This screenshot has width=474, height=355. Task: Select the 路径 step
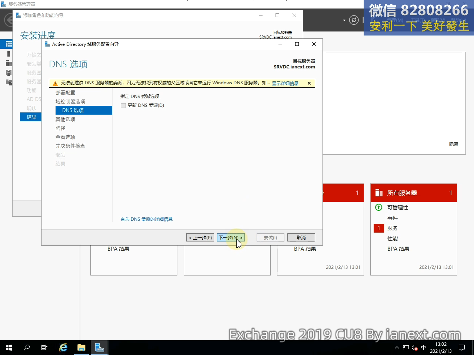[60, 128]
